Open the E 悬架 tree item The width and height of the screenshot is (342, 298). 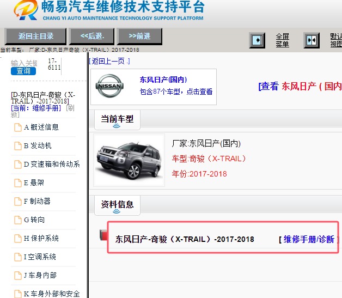click(x=34, y=183)
